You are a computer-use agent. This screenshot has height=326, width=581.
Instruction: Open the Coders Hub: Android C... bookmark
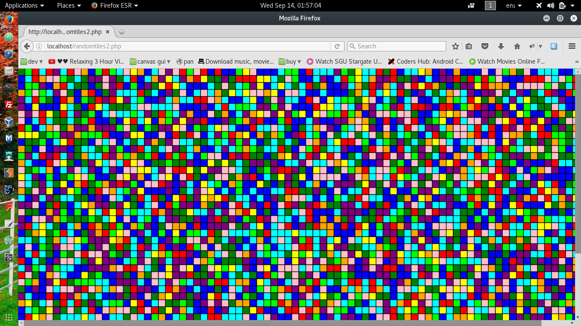click(426, 62)
